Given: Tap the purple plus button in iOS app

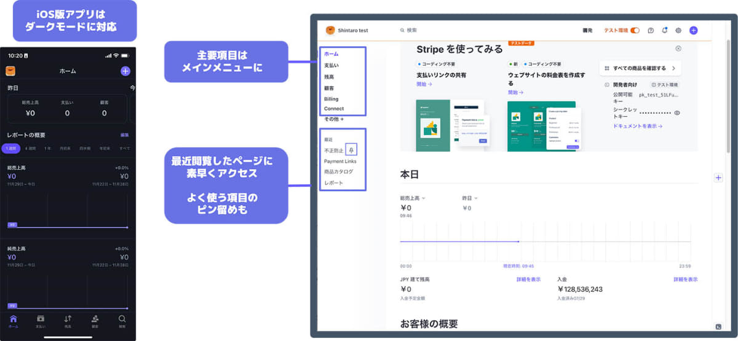Looking at the screenshot, I should pyautogui.click(x=125, y=71).
